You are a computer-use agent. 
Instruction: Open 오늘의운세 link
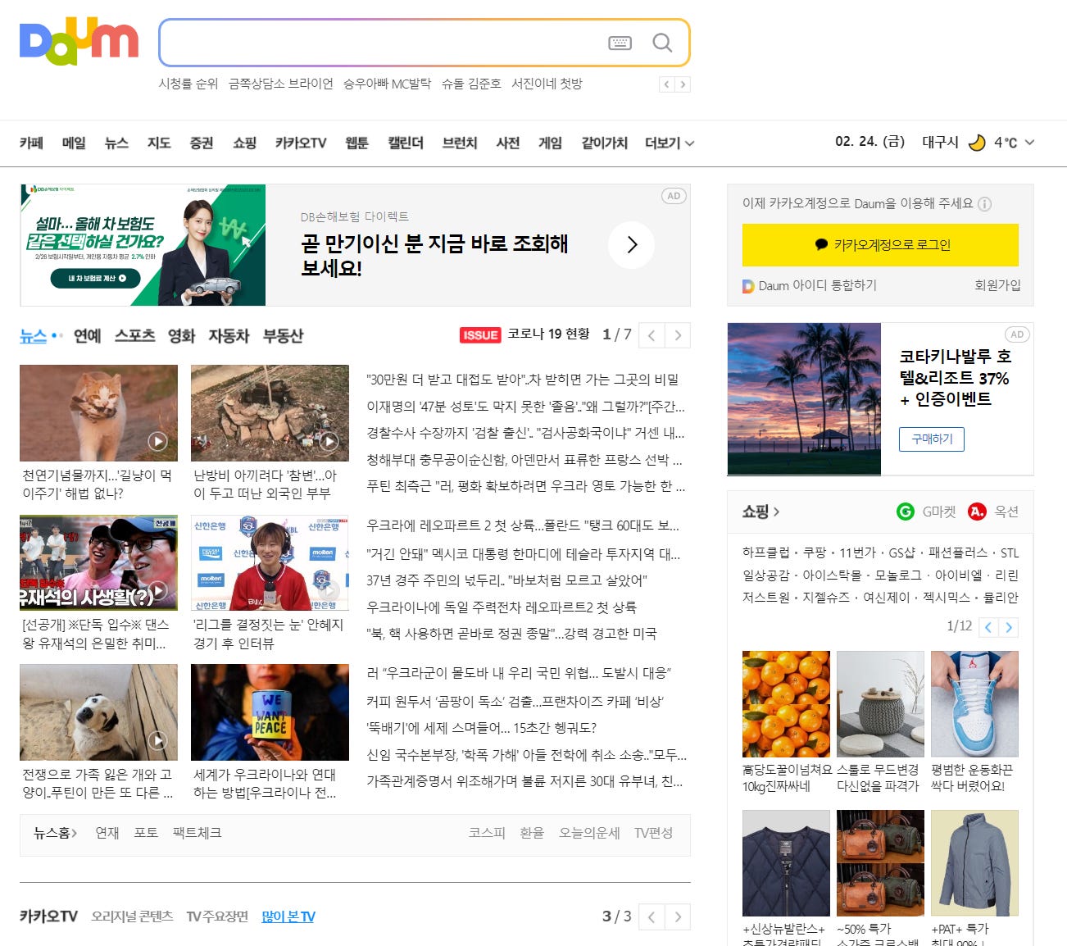589,833
